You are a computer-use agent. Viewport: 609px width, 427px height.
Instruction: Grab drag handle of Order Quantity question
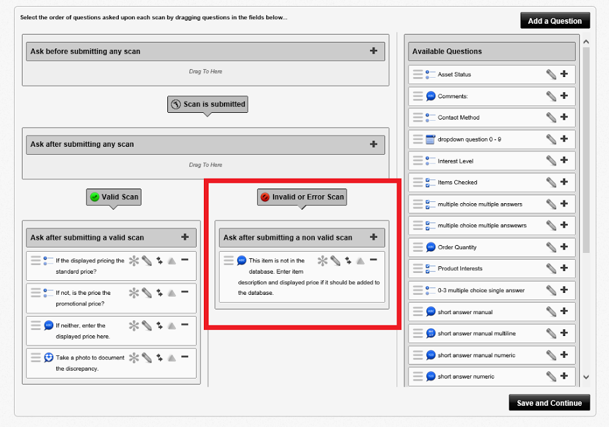(418, 247)
